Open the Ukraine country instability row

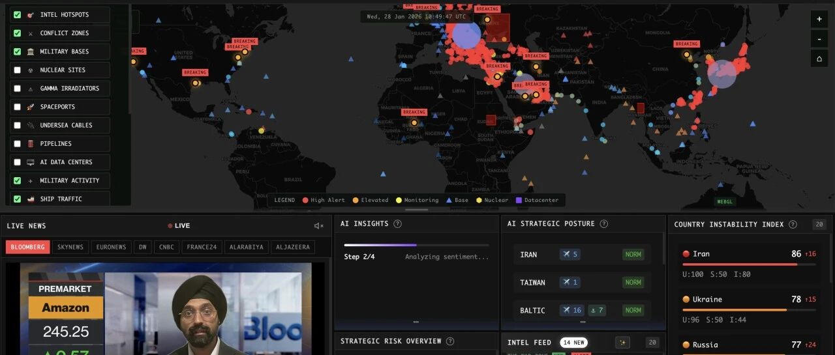(x=750, y=309)
